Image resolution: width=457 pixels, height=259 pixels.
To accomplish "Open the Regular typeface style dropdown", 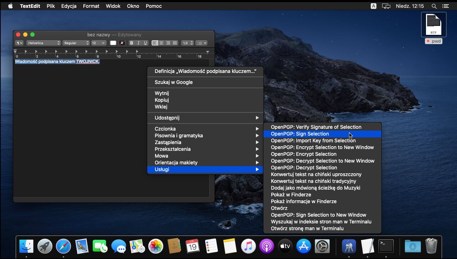I will point(76,43).
